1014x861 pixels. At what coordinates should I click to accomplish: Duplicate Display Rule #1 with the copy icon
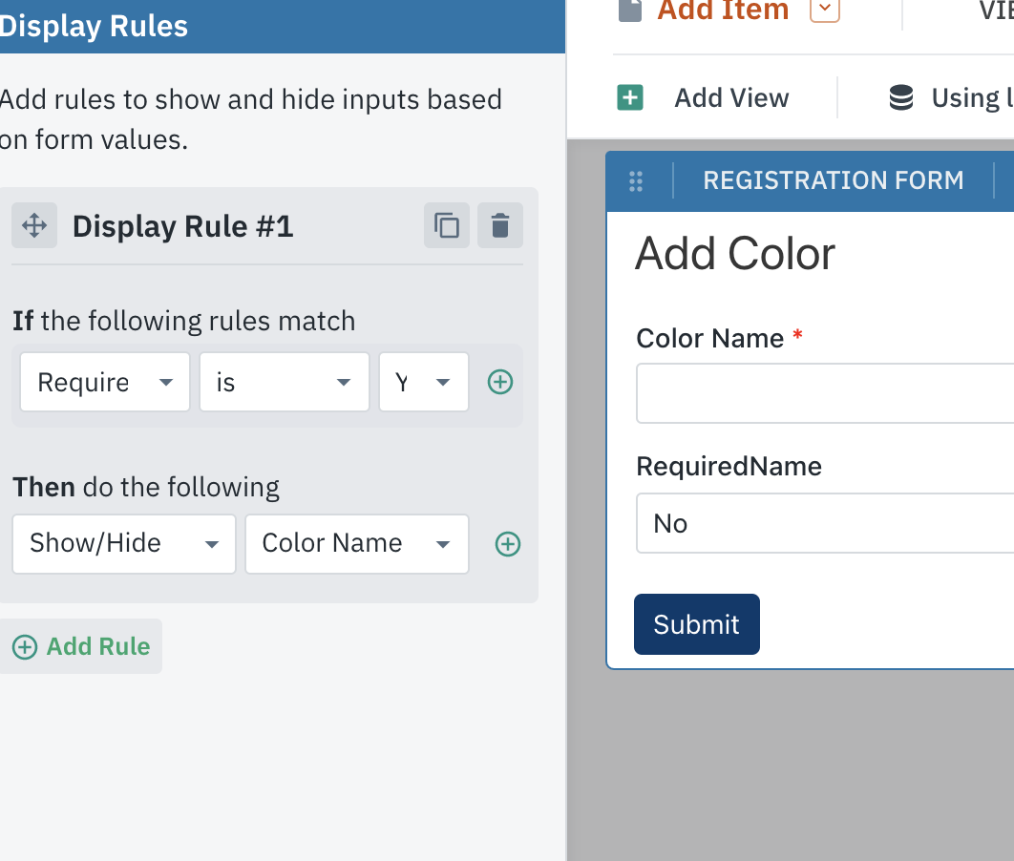tap(447, 226)
